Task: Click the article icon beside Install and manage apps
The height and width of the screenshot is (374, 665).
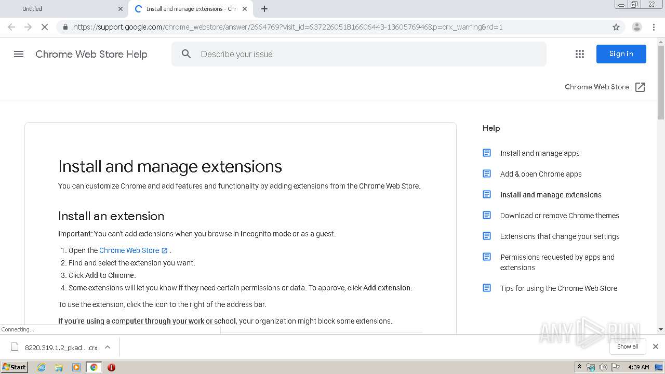Action: coord(487,153)
